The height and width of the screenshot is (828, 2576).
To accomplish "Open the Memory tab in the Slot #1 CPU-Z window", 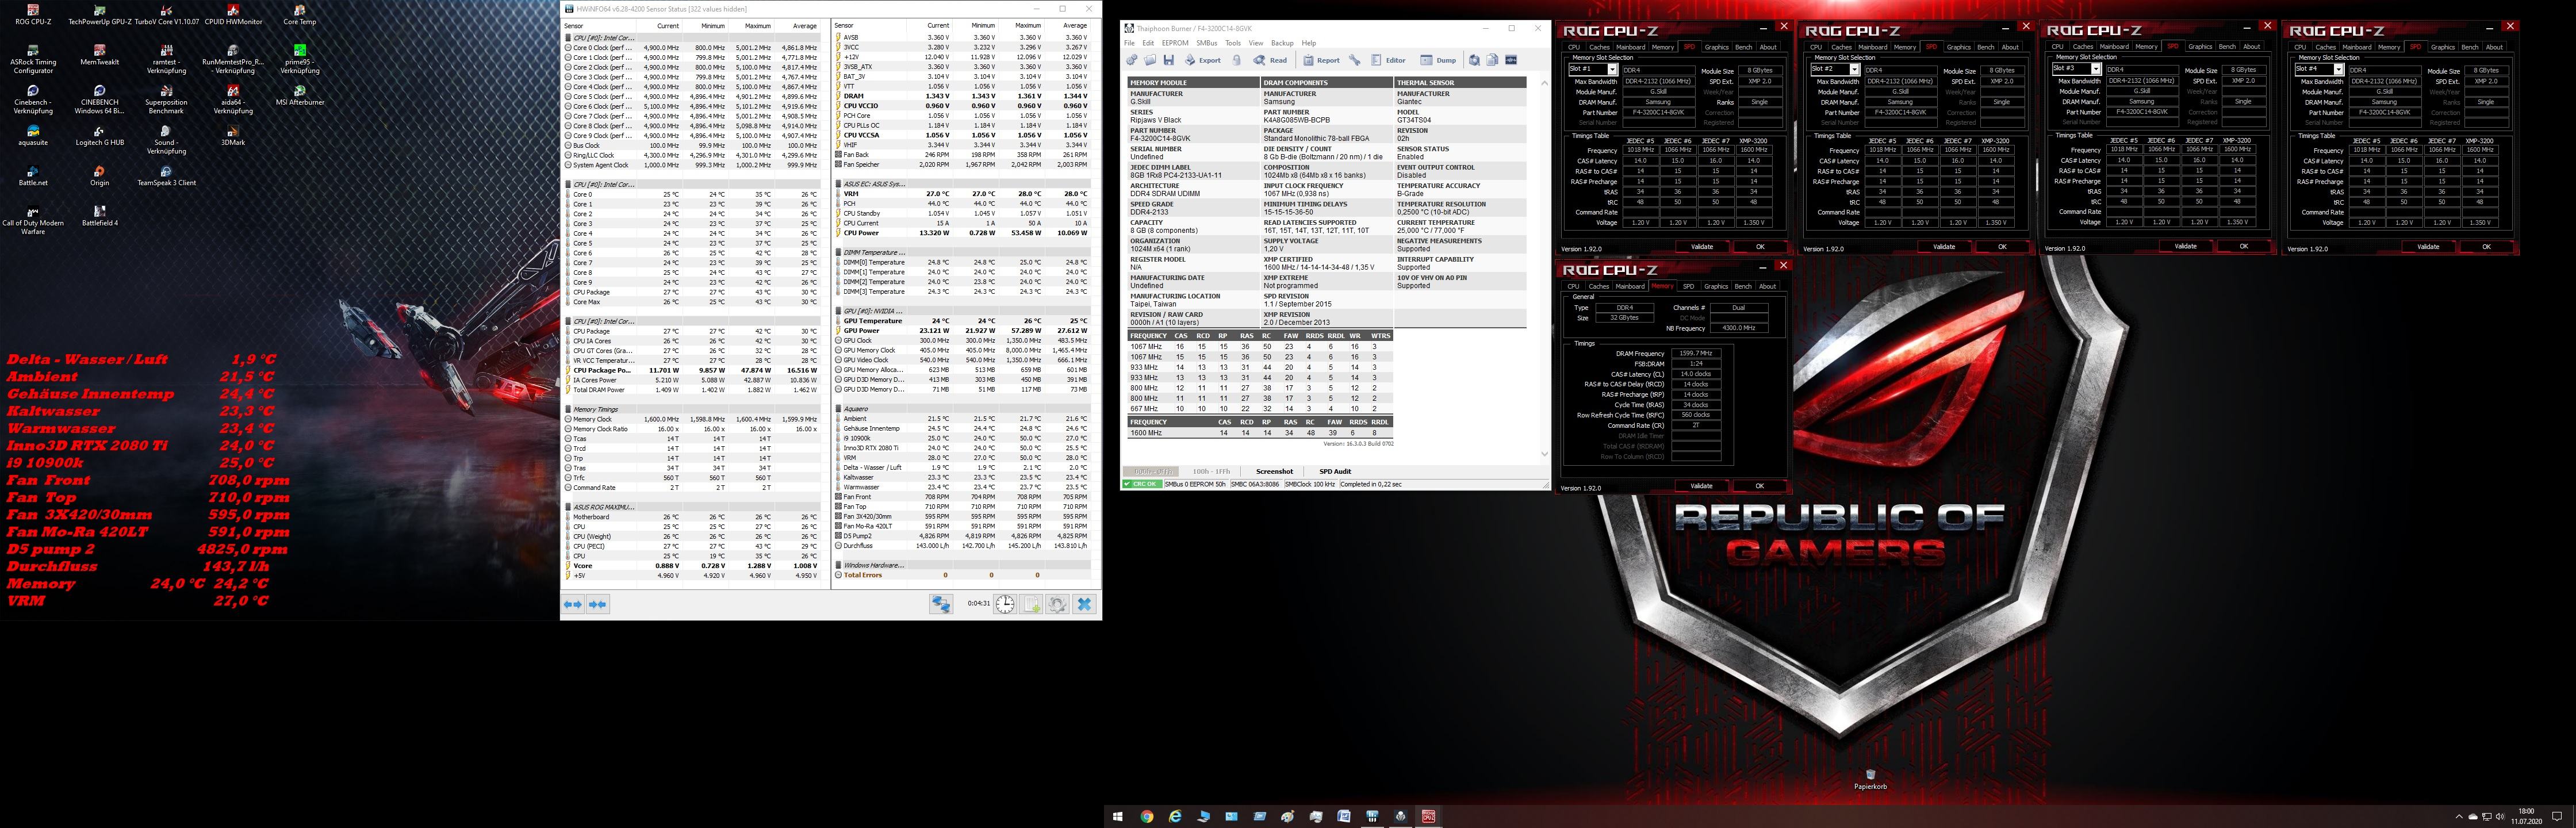I will click(x=1663, y=47).
